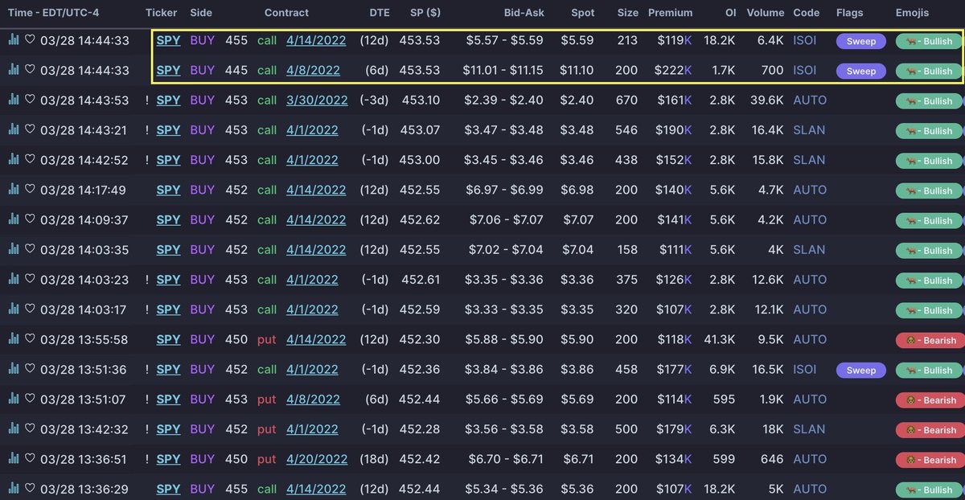The height and width of the screenshot is (500, 965).
Task: Click chart icon on 14:44:33 445 call row
Action: pyautogui.click(x=14, y=70)
